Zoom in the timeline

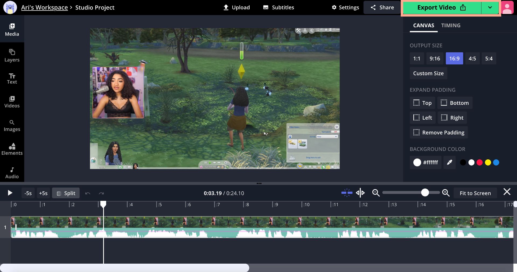point(446,193)
